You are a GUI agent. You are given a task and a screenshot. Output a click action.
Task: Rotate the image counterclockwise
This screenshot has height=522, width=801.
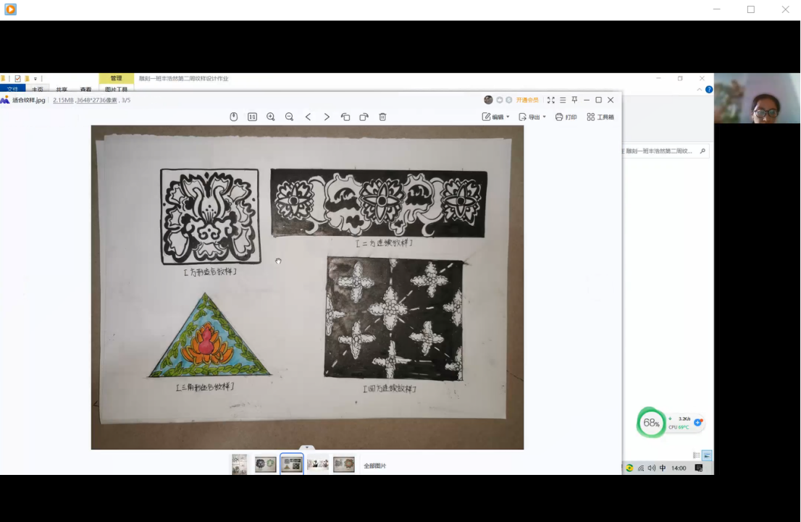[x=345, y=117]
